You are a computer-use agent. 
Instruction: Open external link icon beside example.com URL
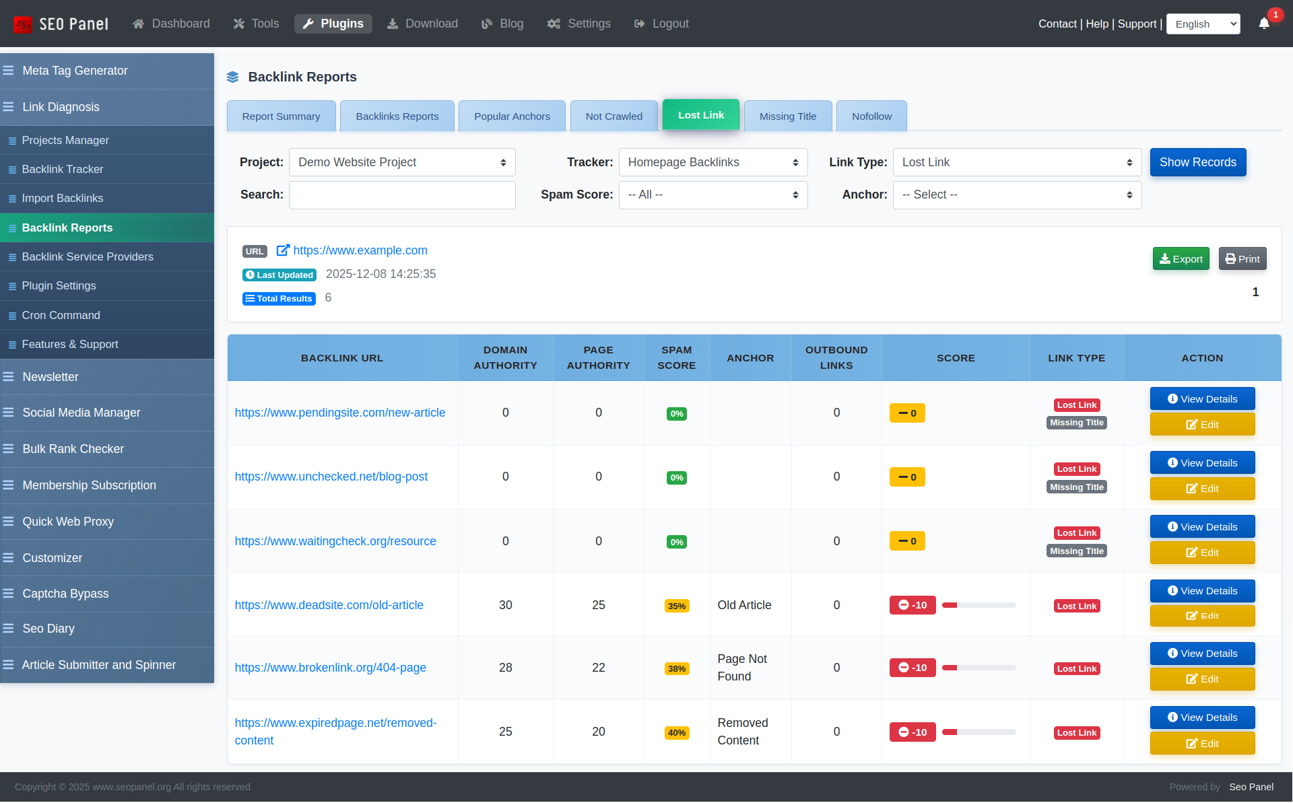(283, 250)
